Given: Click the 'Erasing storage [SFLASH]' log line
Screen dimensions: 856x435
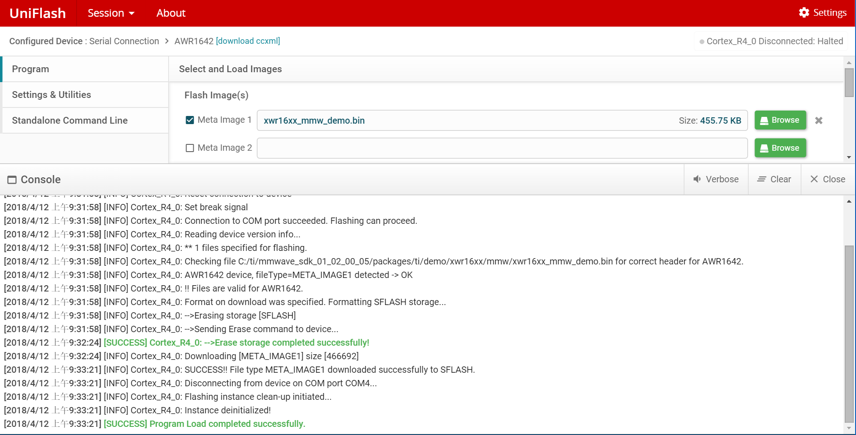Looking at the screenshot, I should click(150, 315).
